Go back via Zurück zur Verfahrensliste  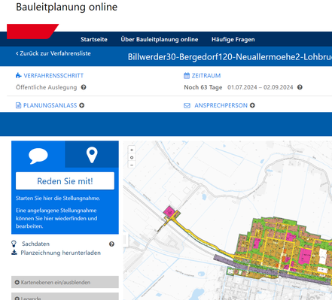[53, 53]
